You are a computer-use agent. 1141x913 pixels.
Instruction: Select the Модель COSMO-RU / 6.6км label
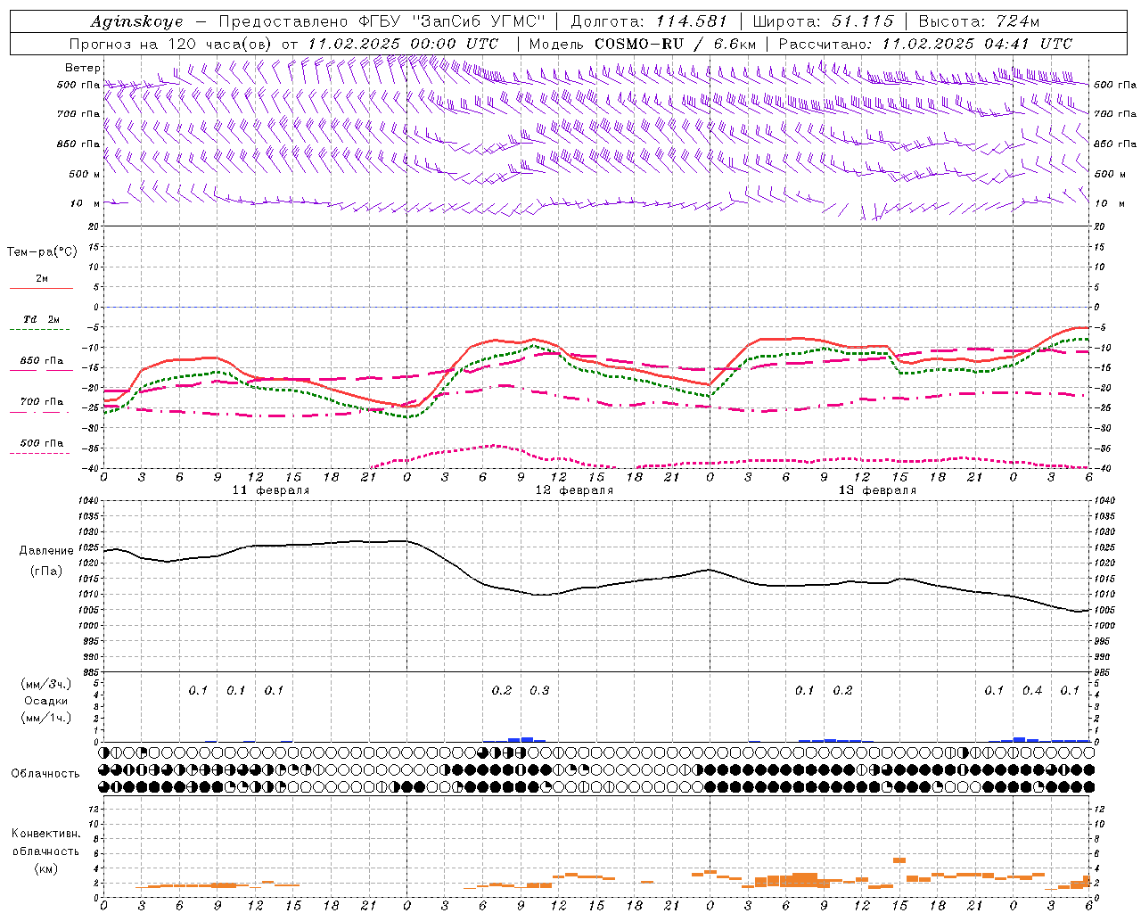(x=643, y=44)
